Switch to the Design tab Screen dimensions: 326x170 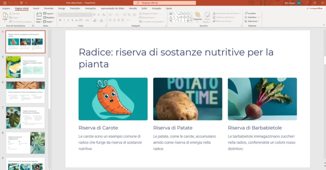coord(62,8)
